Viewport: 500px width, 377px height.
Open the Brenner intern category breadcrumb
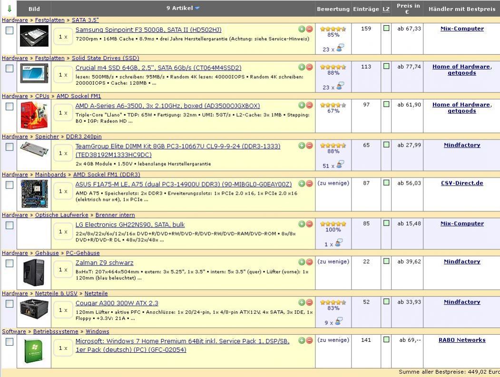(115, 215)
